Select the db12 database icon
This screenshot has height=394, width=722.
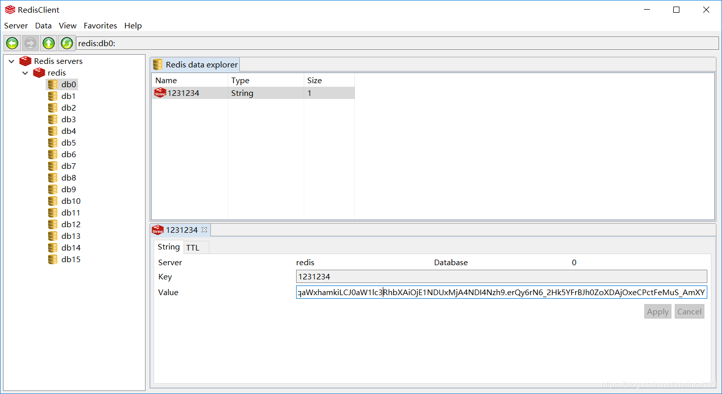(53, 224)
